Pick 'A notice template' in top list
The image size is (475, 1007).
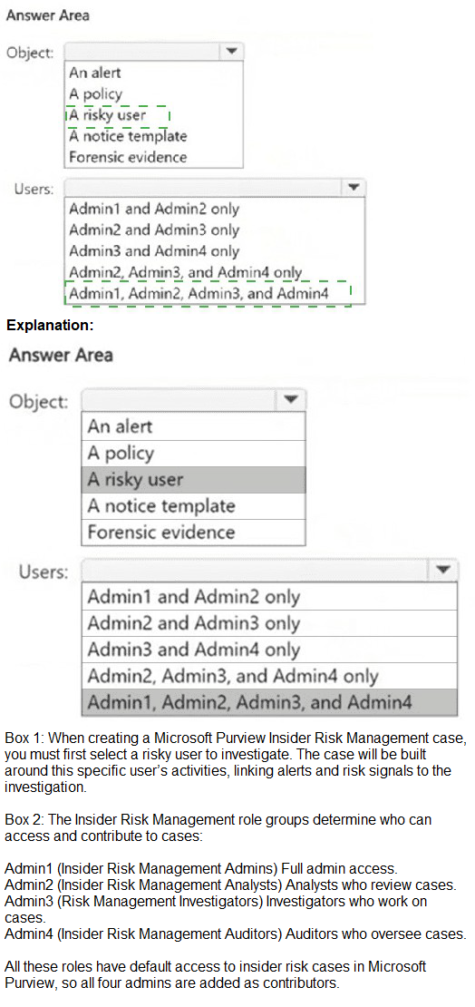pyautogui.click(x=128, y=136)
